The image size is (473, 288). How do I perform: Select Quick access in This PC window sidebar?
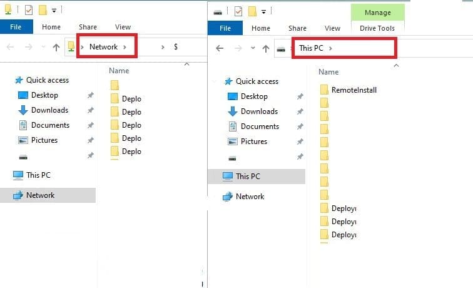click(257, 81)
